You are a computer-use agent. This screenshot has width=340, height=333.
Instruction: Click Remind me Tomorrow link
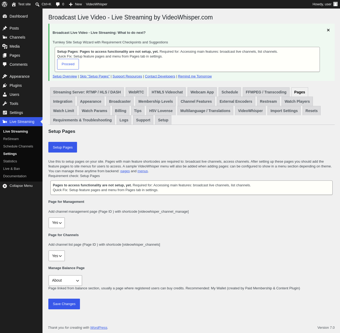click(195, 76)
